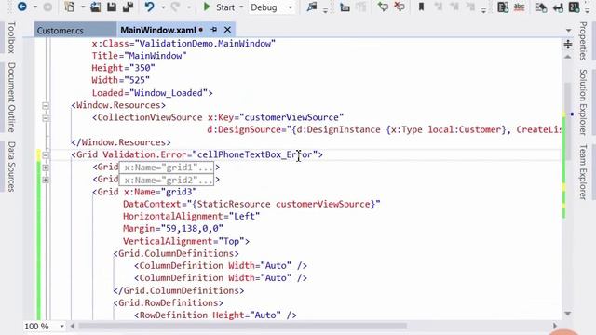Expand the collapsed grid1 element

tap(46, 167)
